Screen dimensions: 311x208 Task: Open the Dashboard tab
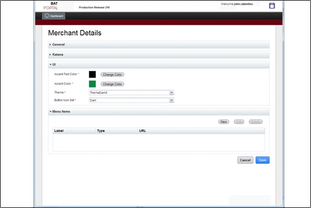pos(53,16)
